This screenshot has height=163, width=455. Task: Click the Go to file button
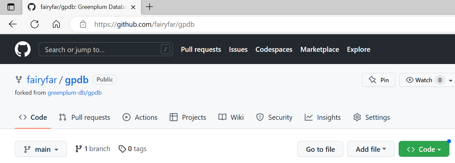tap(320, 149)
